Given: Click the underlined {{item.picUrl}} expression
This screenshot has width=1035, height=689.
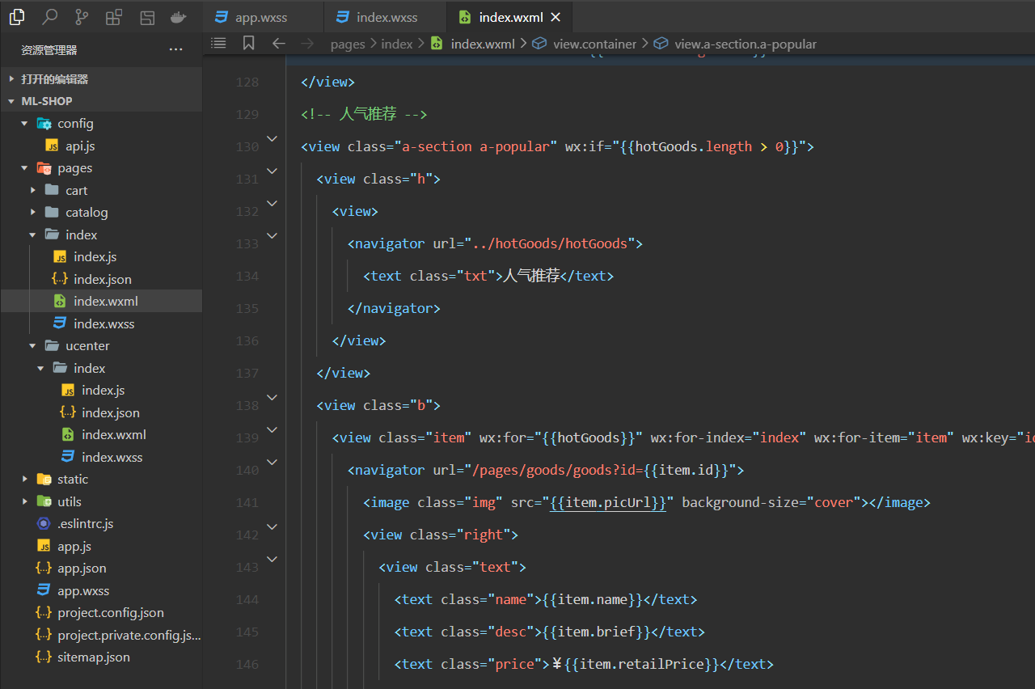Looking at the screenshot, I should [x=608, y=502].
